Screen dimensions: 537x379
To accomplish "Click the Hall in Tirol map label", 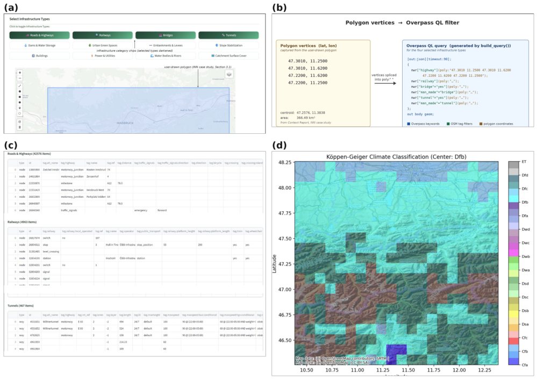I will [187, 110].
